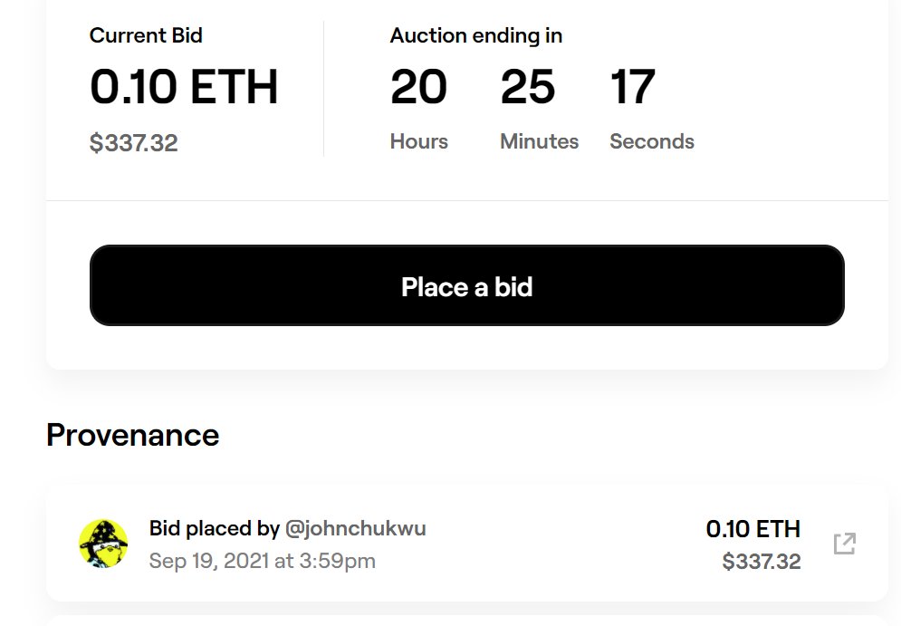Click the Current Bid label
Image resolution: width=901 pixels, height=626 pixels.
point(146,35)
